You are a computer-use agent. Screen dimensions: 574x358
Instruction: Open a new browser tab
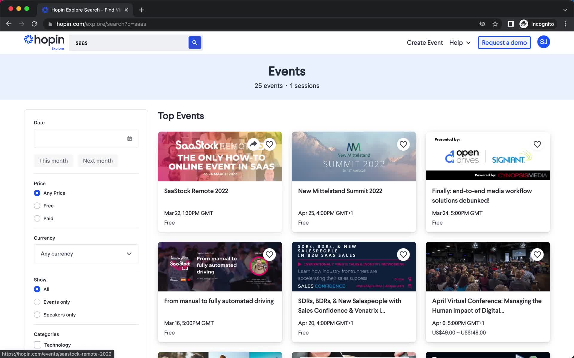tap(141, 10)
